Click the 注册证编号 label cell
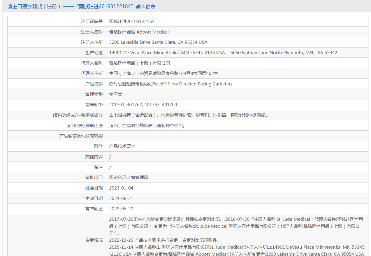371x256 pixels. pyautogui.click(x=57, y=21)
